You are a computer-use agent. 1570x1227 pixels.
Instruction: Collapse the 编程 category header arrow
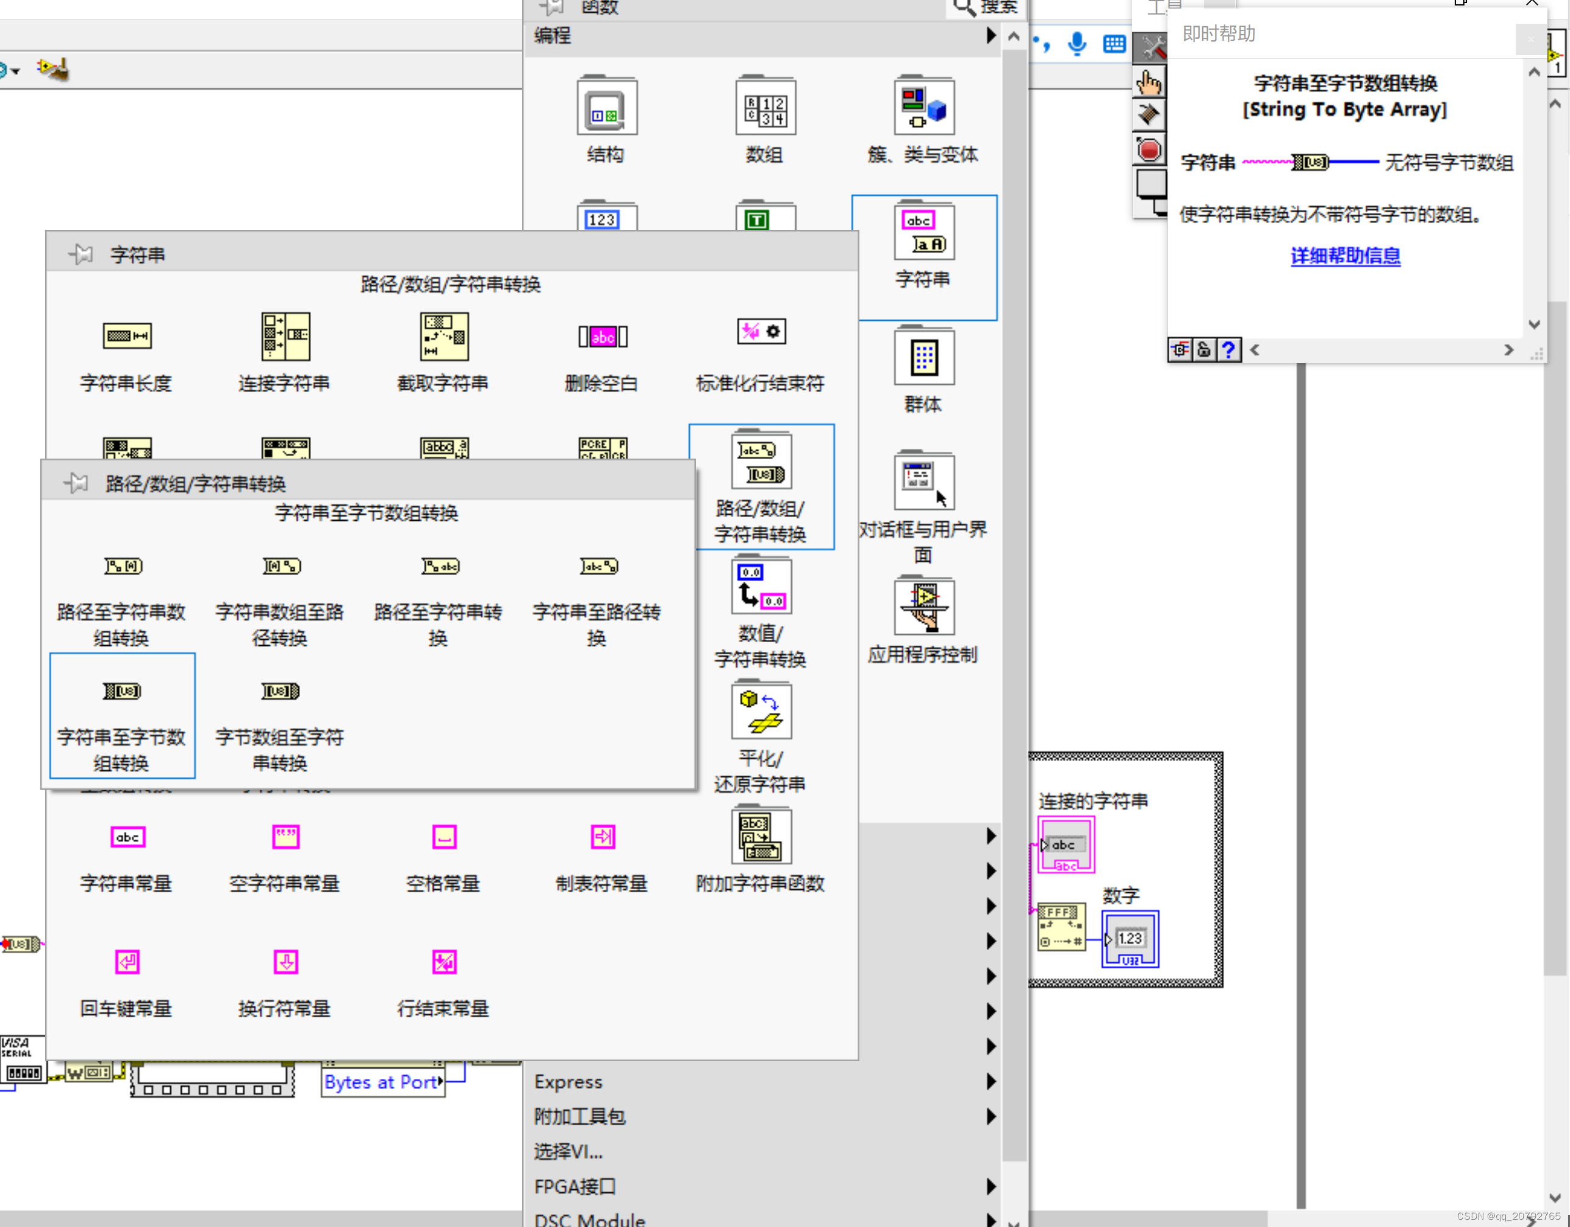(991, 35)
